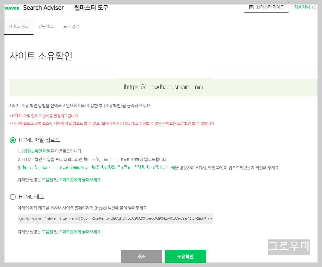
Task: Click the Search Advisor title text
Action: click(44, 8)
